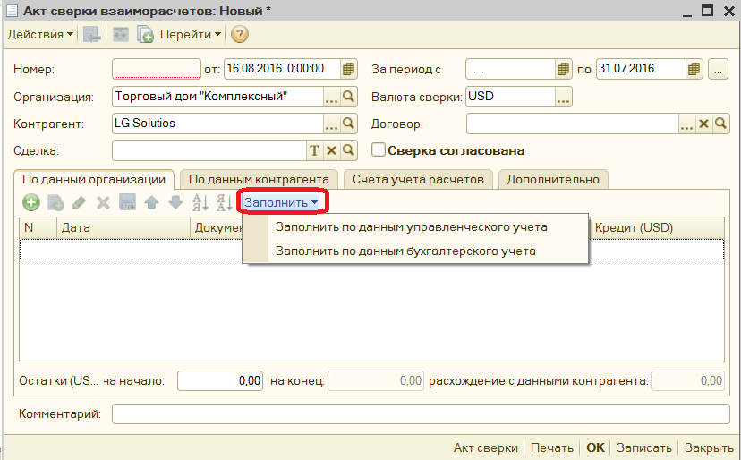Image resolution: width=741 pixels, height=460 pixels.
Task: Open calendar for period end date
Action: click(x=694, y=69)
